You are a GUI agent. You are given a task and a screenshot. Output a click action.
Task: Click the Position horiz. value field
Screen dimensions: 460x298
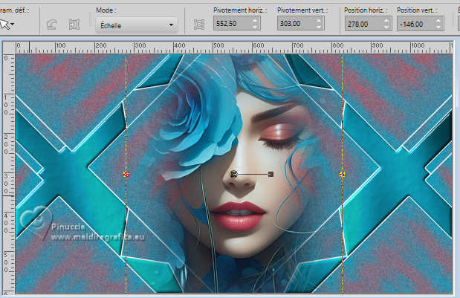[x=363, y=24]
